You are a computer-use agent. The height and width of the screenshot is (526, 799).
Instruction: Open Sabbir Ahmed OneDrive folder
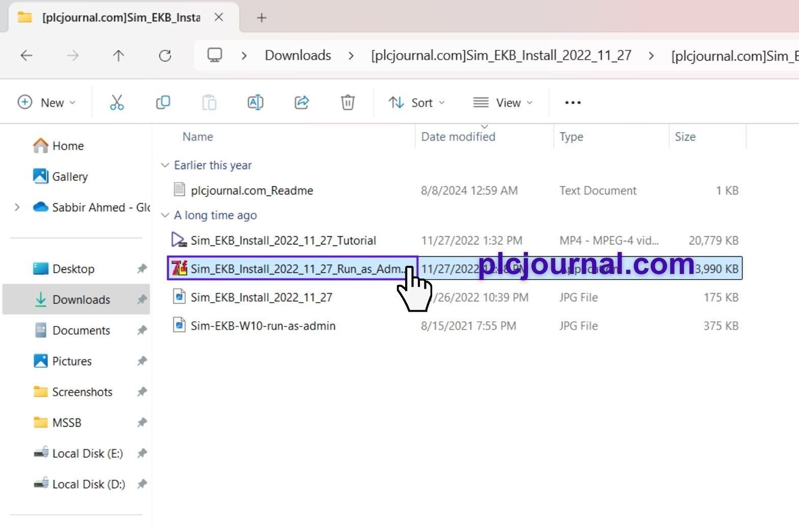point(92,207)
